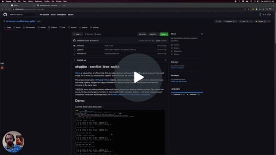Open Pull requests in the top navigation
Screen dimensions: 276x155
click(x=44, y=15)
